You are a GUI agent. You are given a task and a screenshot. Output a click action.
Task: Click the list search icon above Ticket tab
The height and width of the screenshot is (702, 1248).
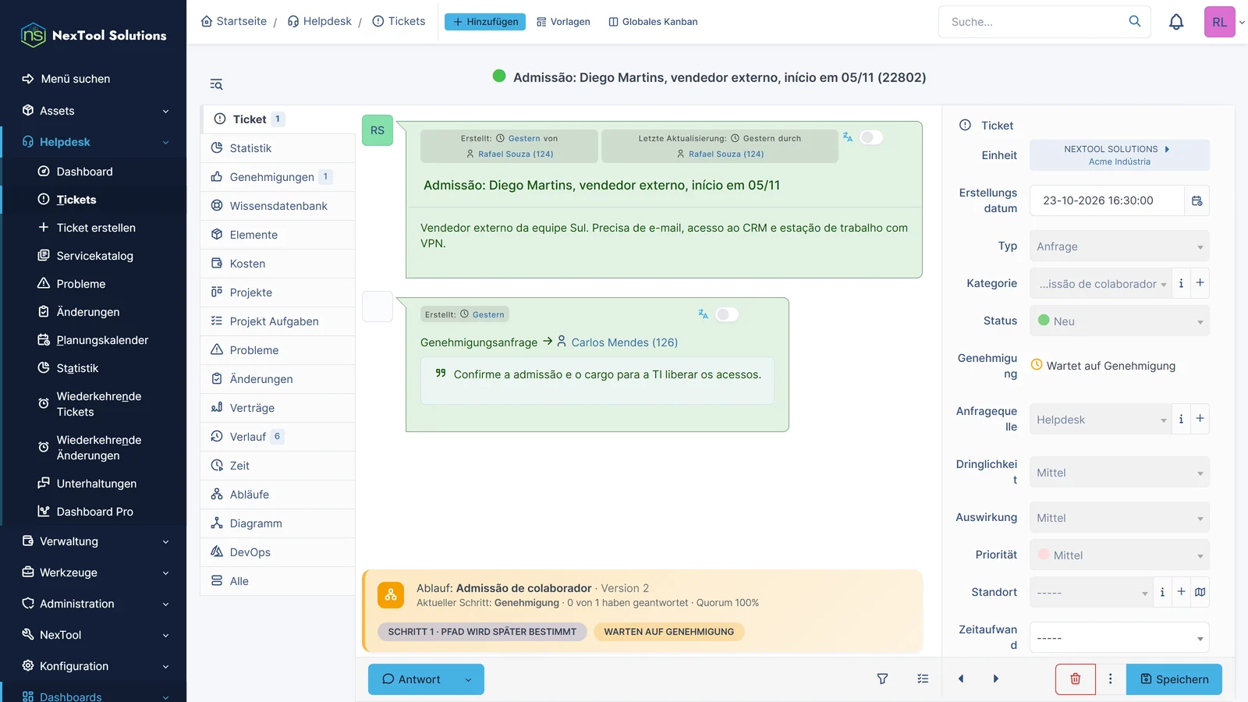[x=216, y=84]
